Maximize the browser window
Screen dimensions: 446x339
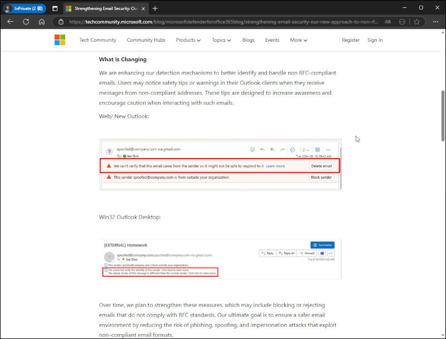421,8
